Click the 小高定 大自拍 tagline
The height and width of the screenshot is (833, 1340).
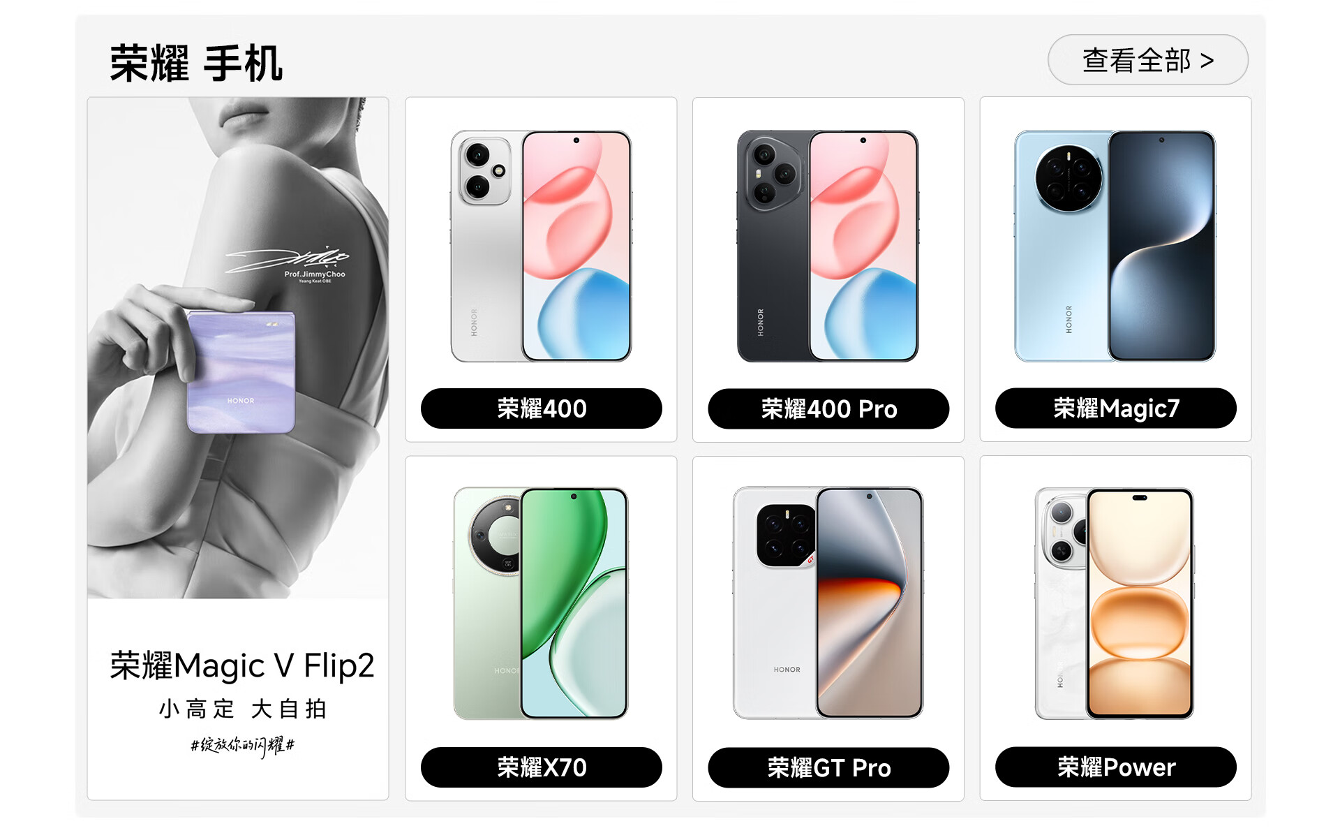242,709
